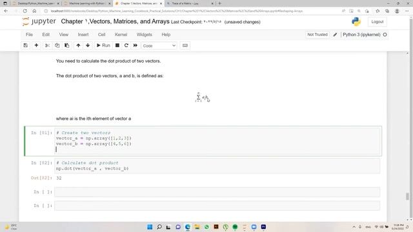This screenshot has height=232, width=413.
Task: Interrupt the kernel with the stop icon
Action: coord(117,46)
